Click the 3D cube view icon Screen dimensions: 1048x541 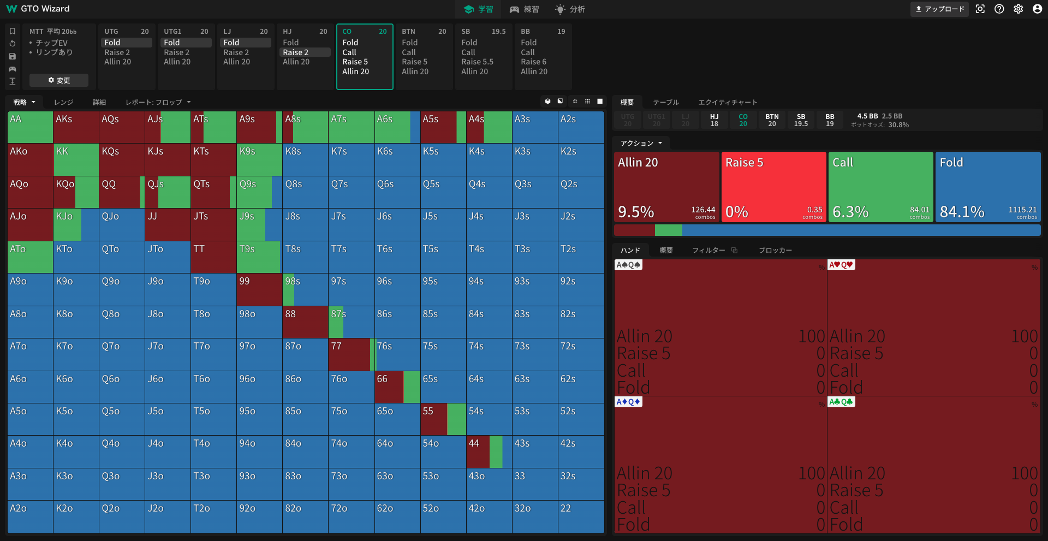pyautogui.click(x=548, y=102)
